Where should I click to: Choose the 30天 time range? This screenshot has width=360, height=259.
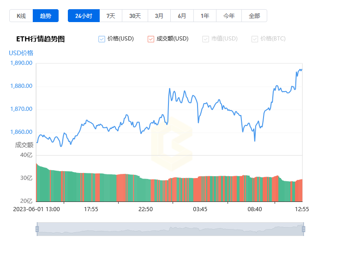coord(135,16)
